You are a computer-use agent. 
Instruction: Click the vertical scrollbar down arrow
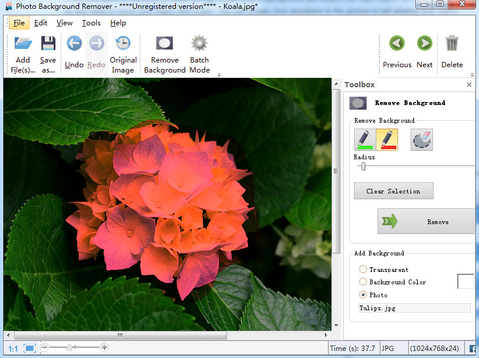(x=336, y=326)
